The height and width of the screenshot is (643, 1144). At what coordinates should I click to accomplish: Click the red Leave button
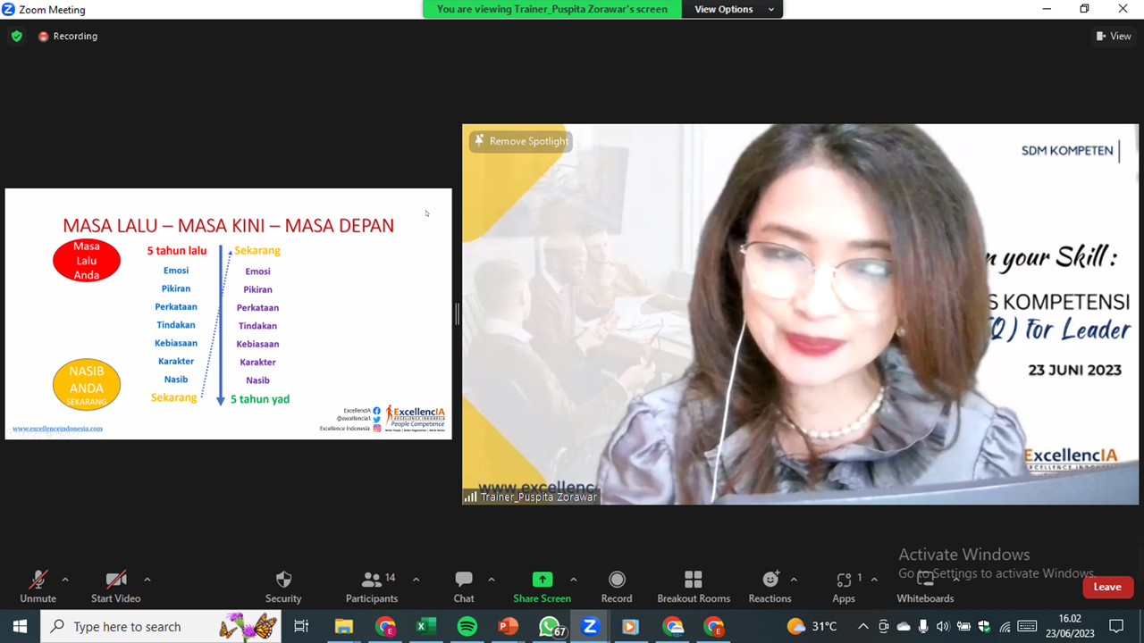1107,587
